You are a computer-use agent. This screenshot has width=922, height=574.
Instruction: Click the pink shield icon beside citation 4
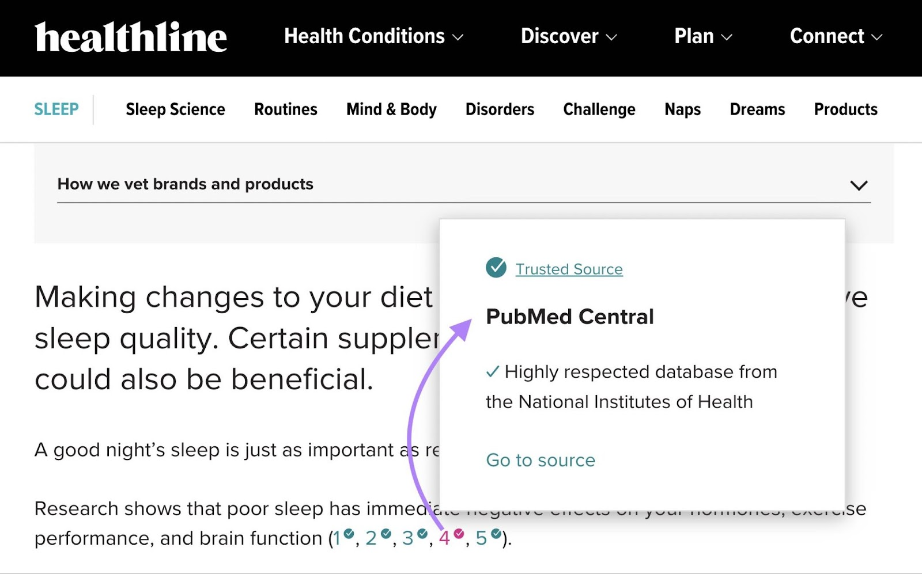tap(459, 534)
